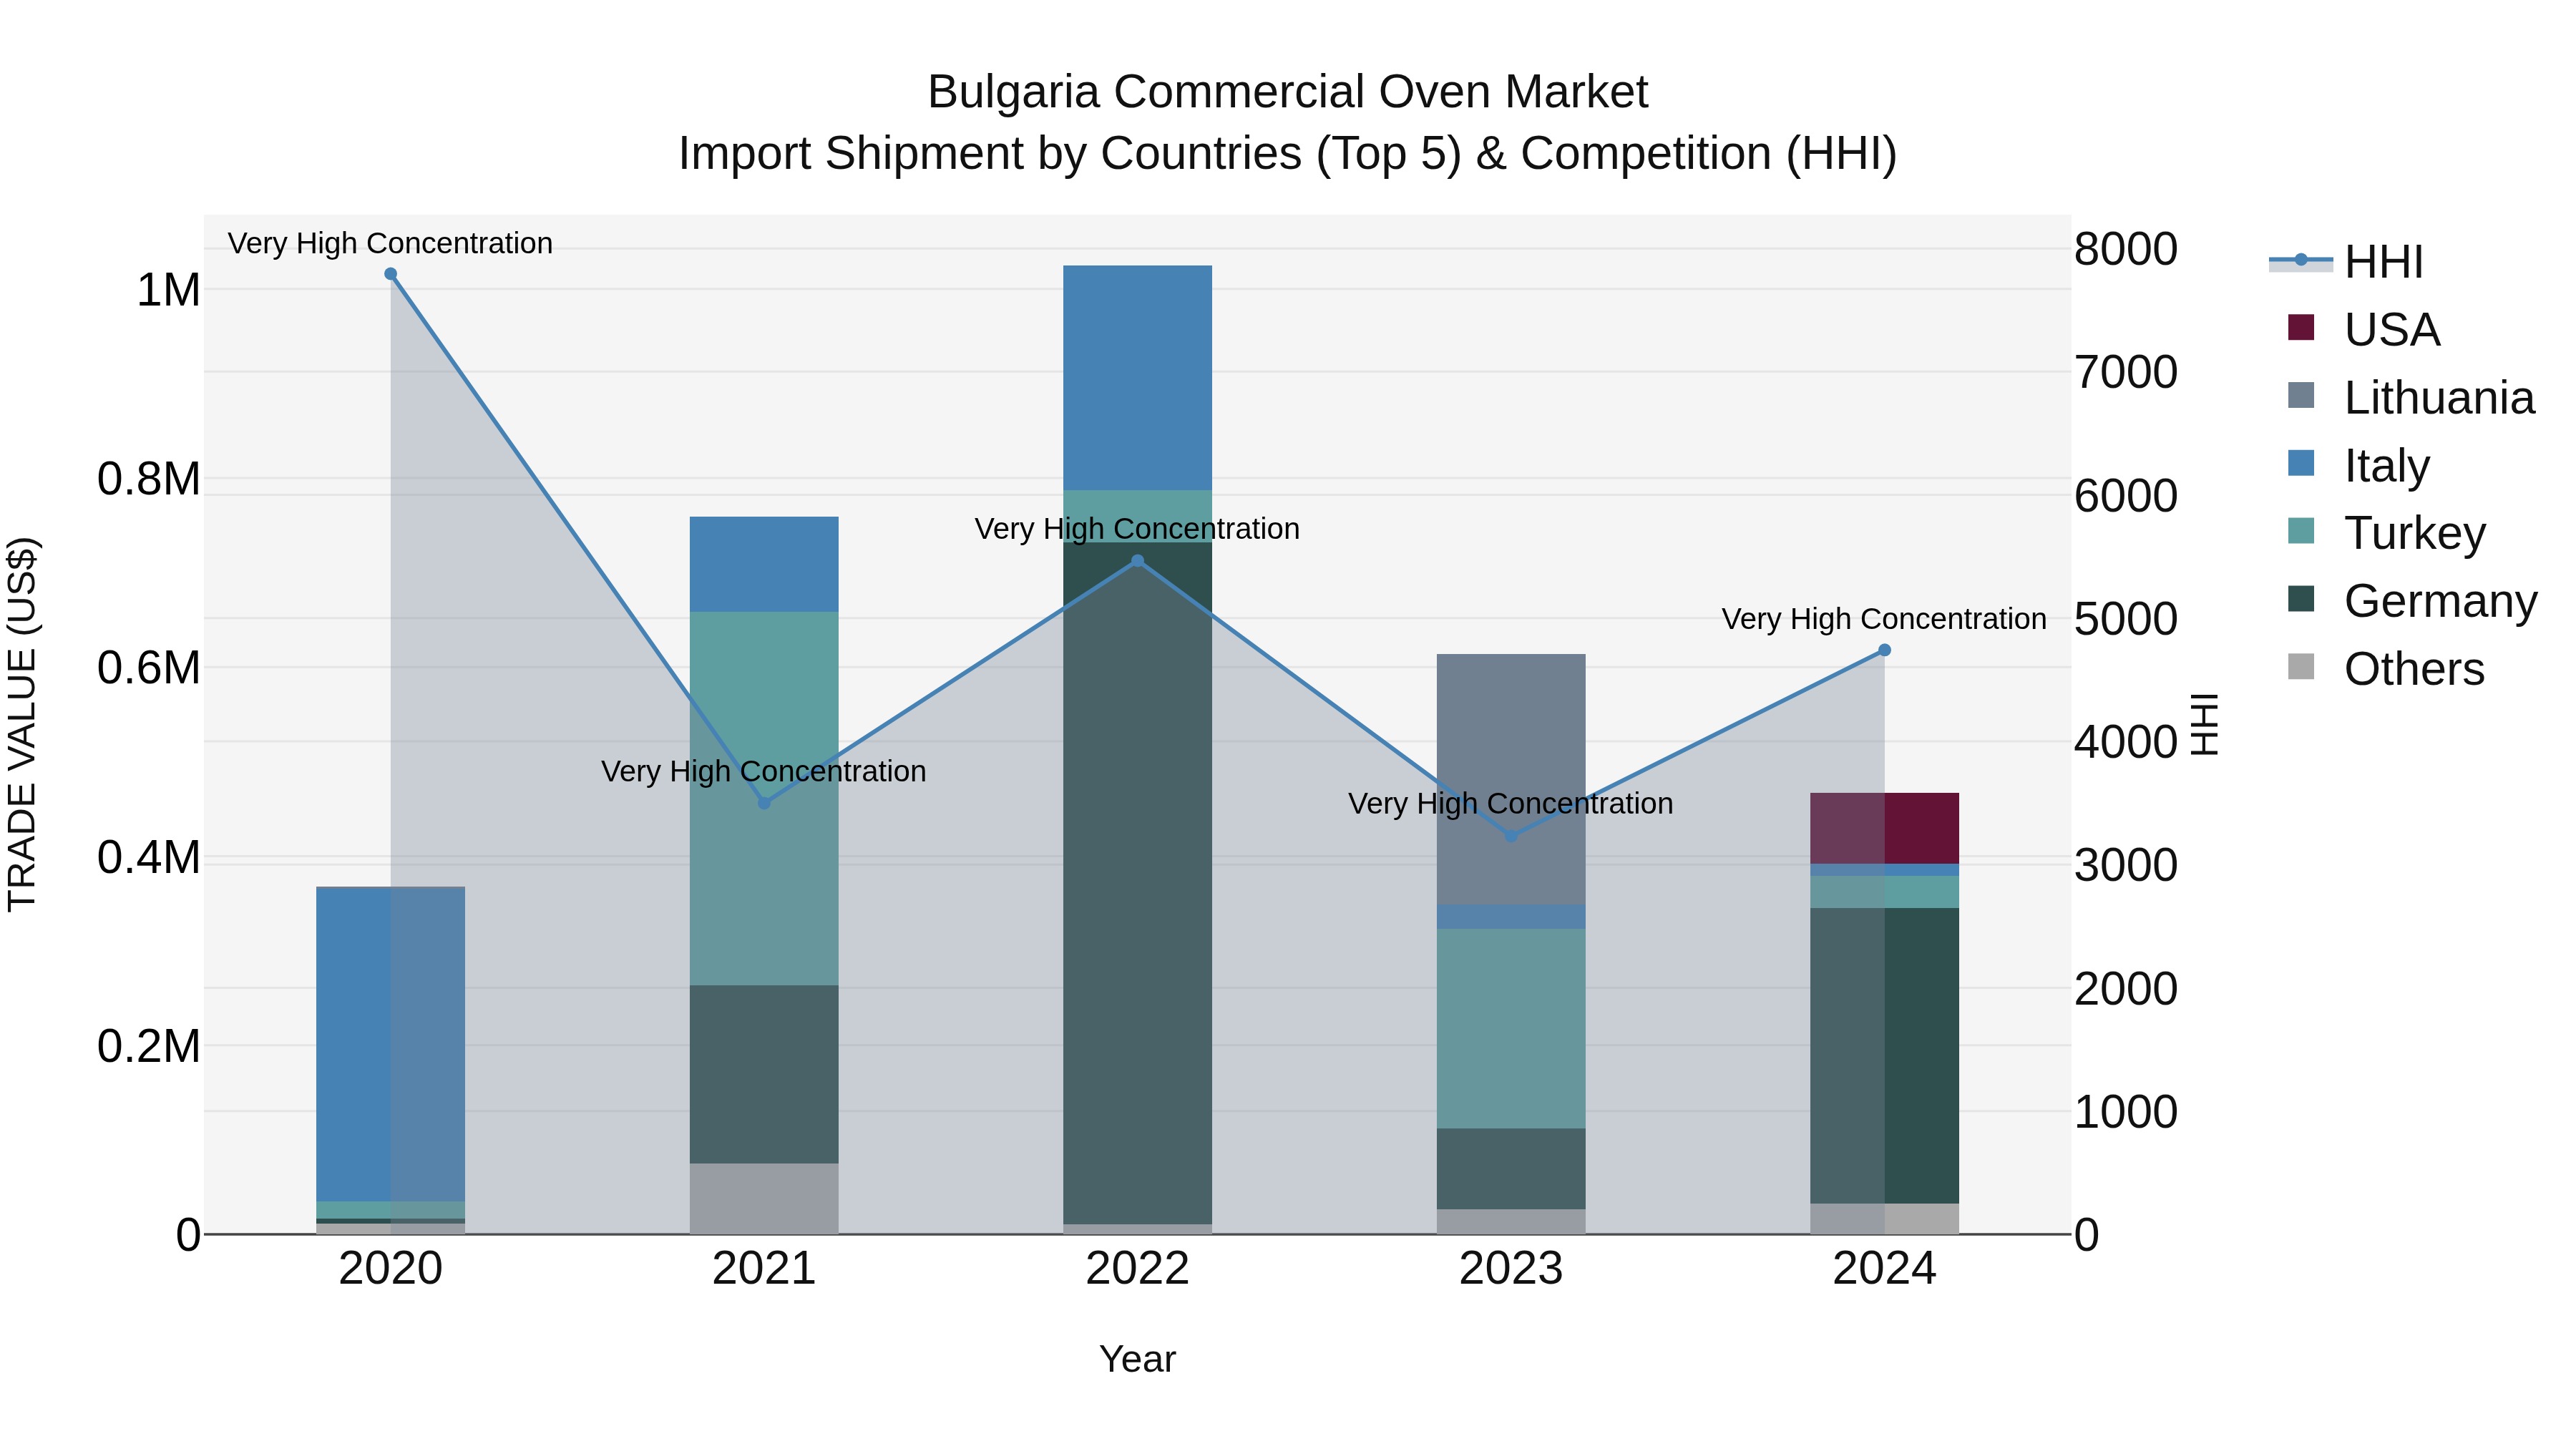This screenshot has height=1449, width=2576.
Task: Click 'Very High Concentration' label above 2020
Action: (390, 243)
